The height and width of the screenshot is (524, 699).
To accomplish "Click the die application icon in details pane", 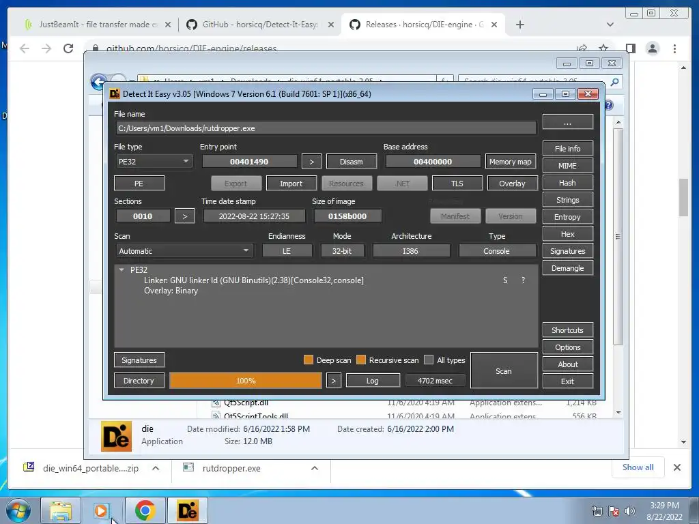I will tap(116, 436).
